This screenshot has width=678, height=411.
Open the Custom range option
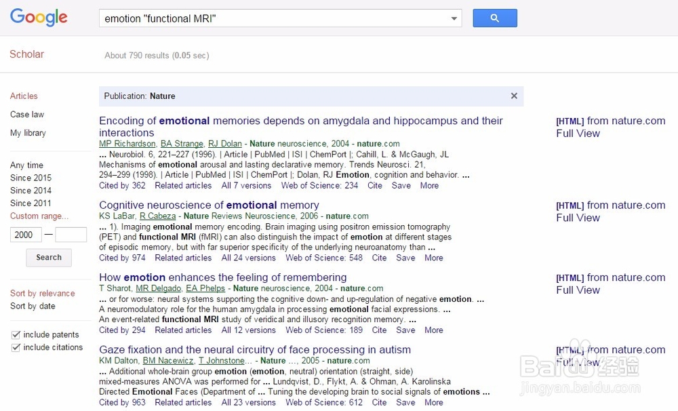tap(39, 216)
